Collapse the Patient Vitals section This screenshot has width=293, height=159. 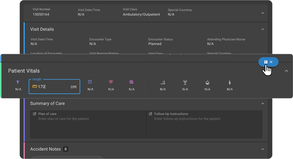coord(286,71)
